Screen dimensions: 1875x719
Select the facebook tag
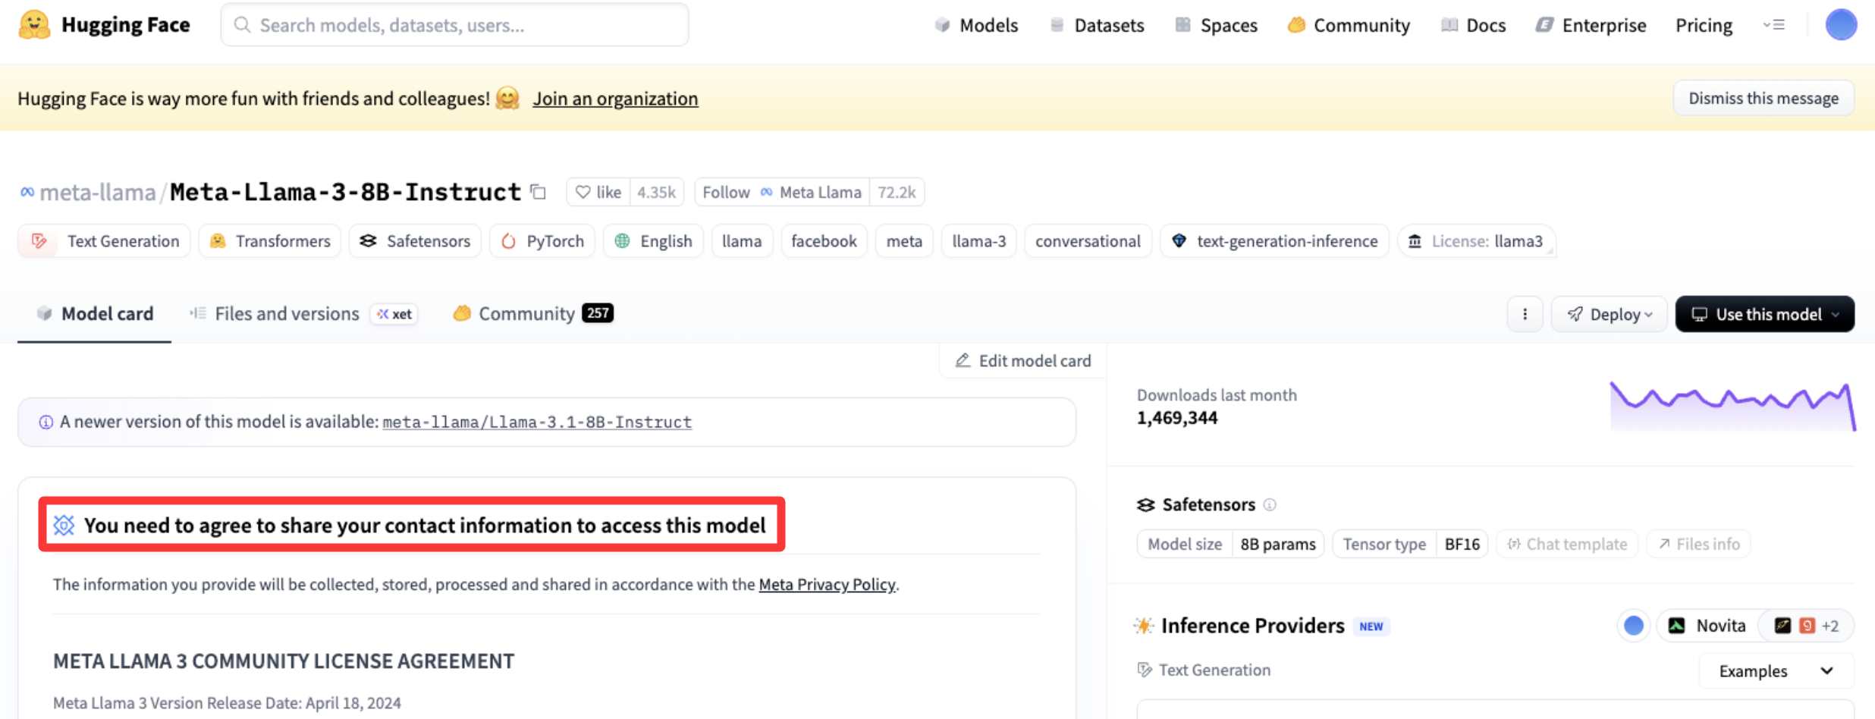coord(824,241)
